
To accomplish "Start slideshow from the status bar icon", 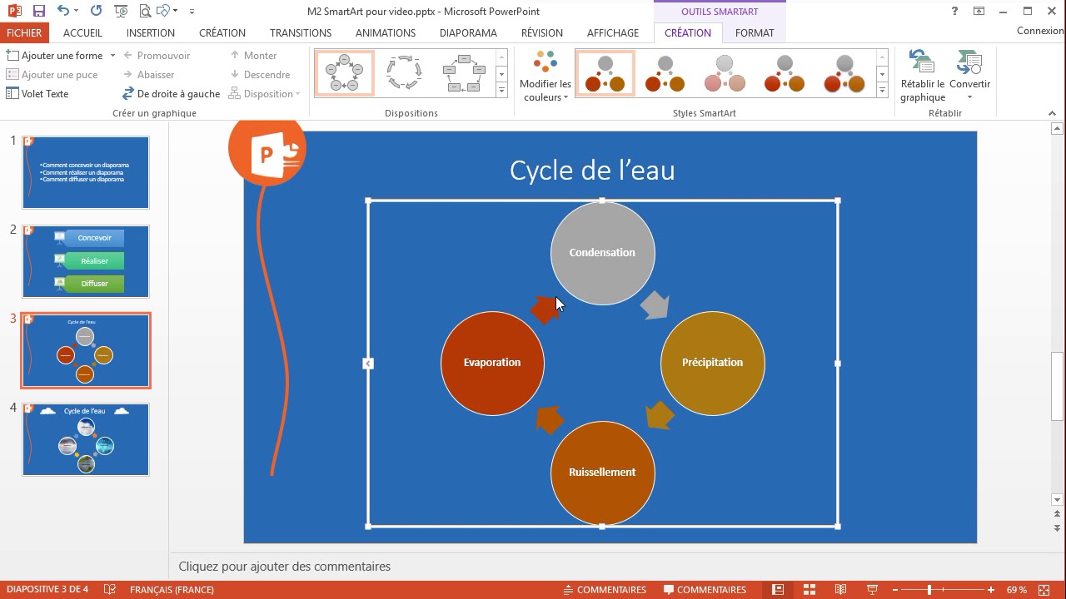I will coord(872,590).
